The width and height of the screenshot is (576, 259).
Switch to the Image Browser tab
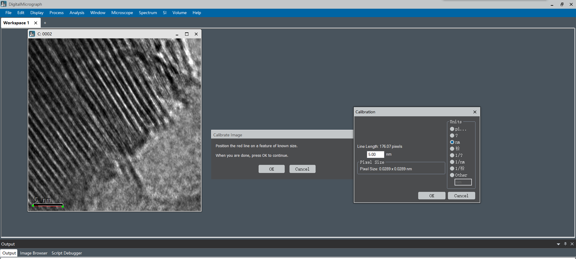34,253
